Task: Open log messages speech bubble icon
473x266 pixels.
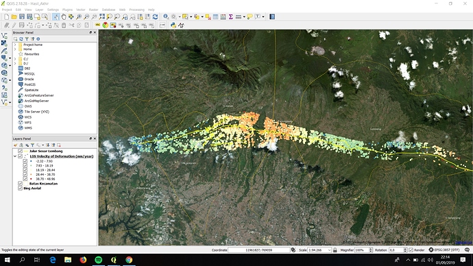Action: (x=468, y=250)
